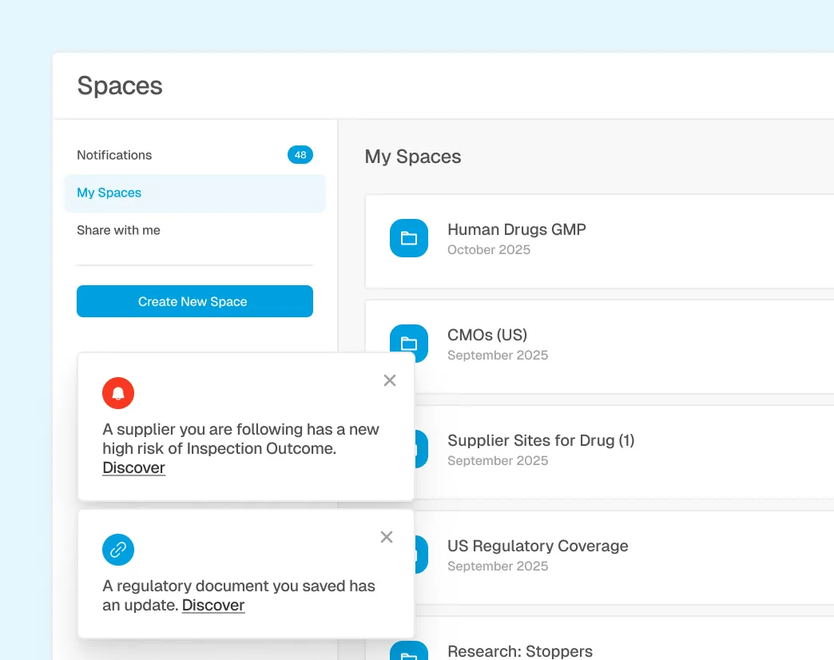Dismiss the regulatory document update notification
The image size is (834, 660).
387,536
